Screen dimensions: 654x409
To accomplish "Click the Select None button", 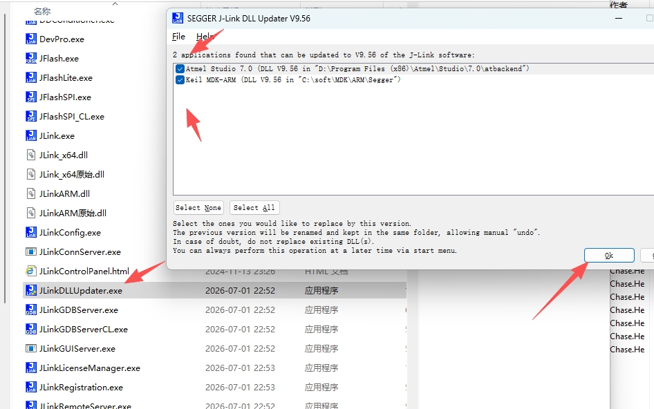I will (198, 208).
